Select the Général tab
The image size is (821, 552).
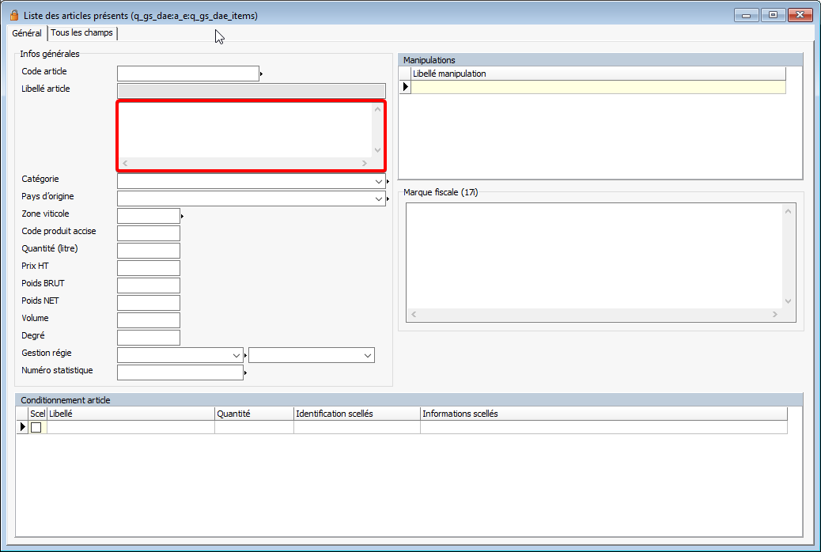pos(27,33)
